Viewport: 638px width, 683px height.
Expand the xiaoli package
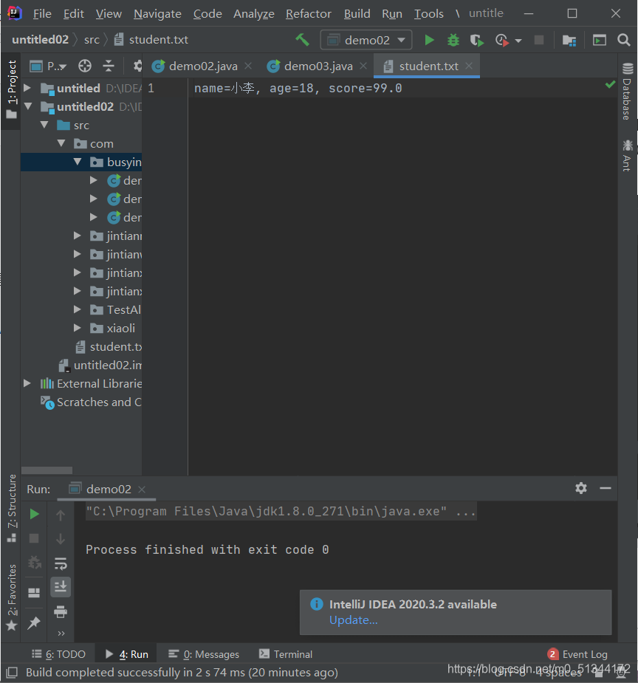pos(77,328)
